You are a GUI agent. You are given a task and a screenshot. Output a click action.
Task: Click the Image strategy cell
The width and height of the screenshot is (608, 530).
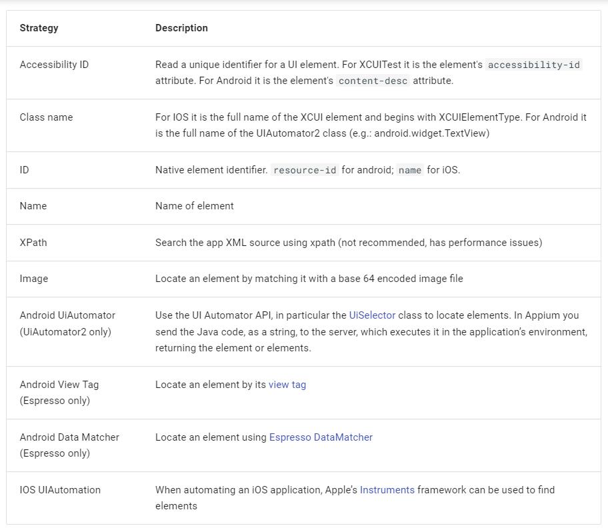point(34,279)
